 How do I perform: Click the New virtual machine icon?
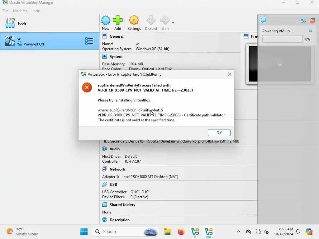(x=106, y=20)
